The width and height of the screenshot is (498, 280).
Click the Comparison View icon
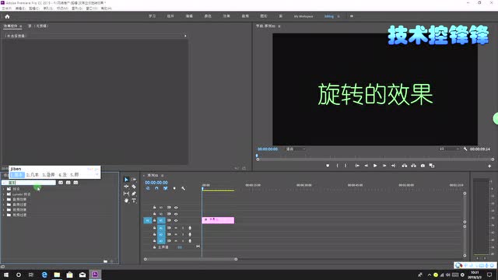point(432,166)
